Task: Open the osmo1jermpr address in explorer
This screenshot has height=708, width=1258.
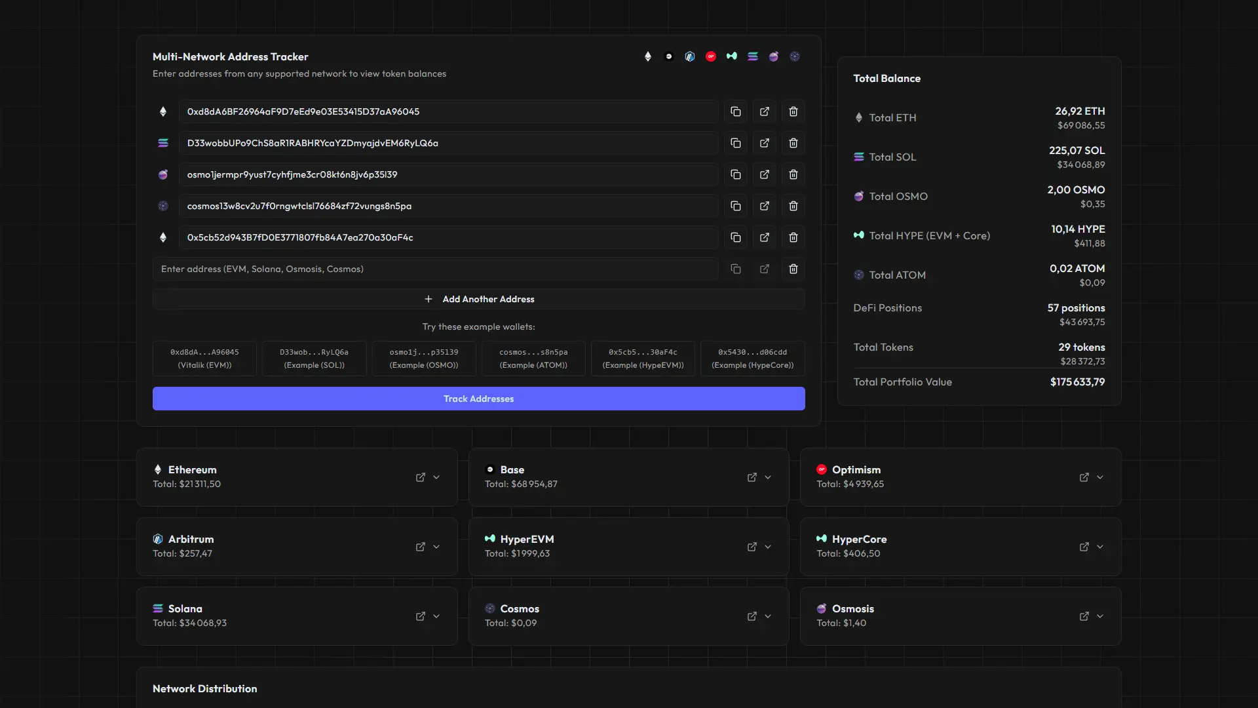Action: click(x=764, y=174)
